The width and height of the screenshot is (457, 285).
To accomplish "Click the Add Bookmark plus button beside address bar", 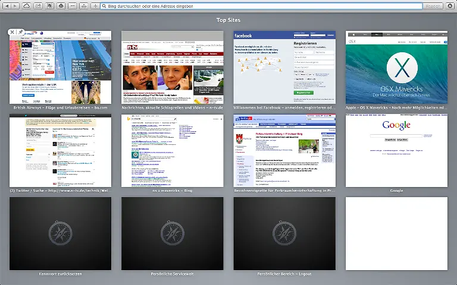I will coord(95,6).
